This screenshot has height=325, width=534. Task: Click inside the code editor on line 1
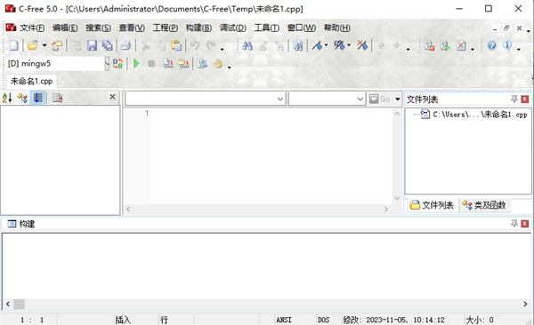pyautogui.click(x=271, y=113)
